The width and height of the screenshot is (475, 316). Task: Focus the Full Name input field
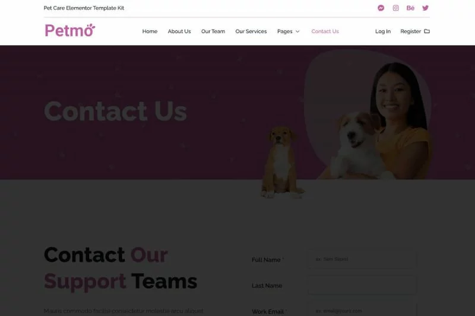coord(362,259)
